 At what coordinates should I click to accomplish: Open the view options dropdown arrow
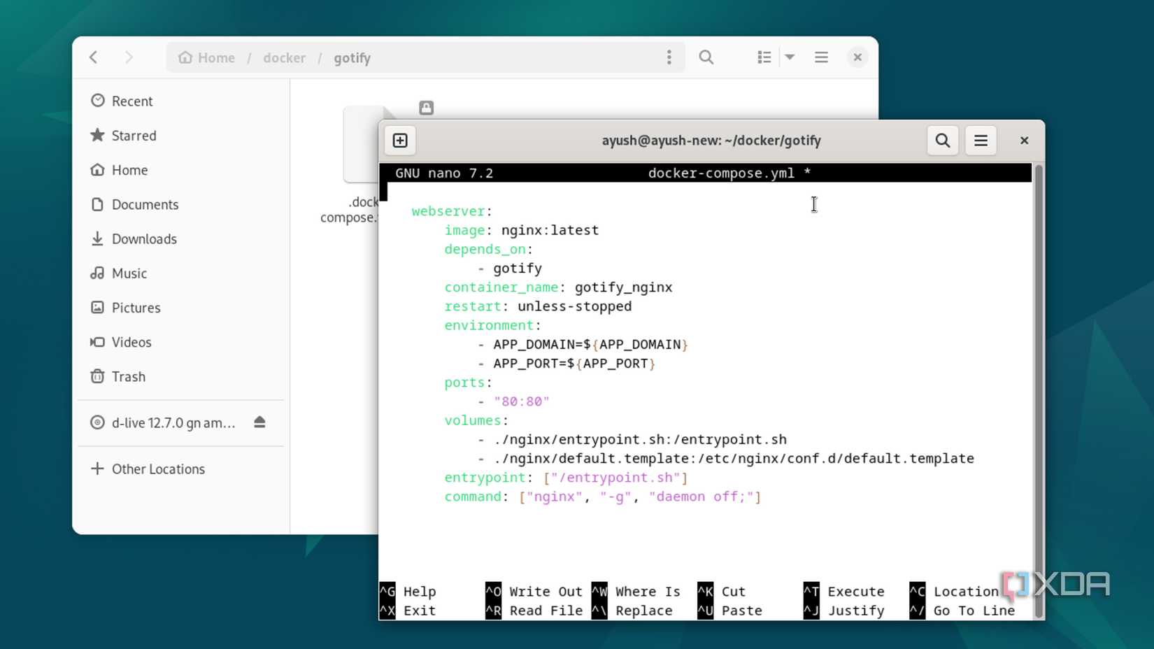790,57
